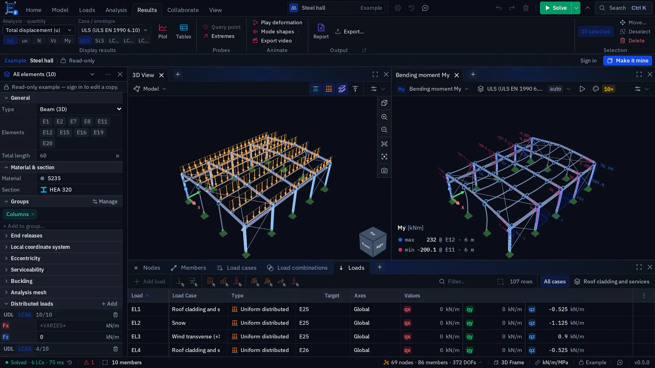Zoom in using the 3D View magnifier
Image resolution: width=655 pixels, height=368 pixels.
click(384, 117)
